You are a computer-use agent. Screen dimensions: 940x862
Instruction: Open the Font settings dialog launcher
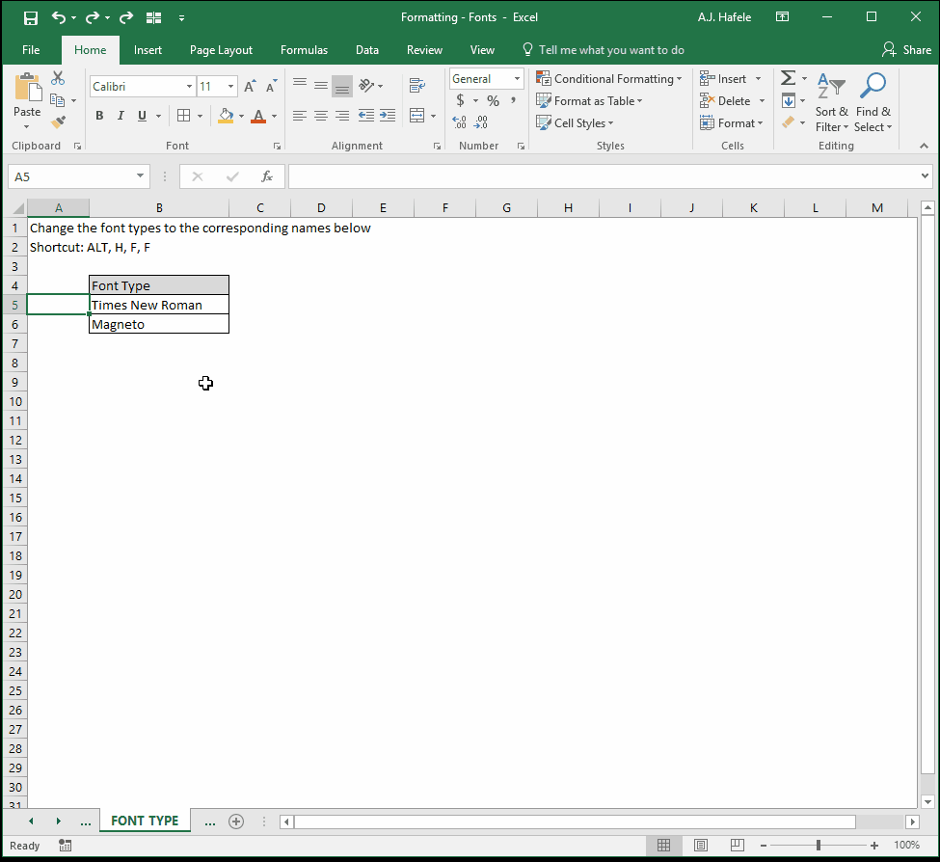[277, 146]
